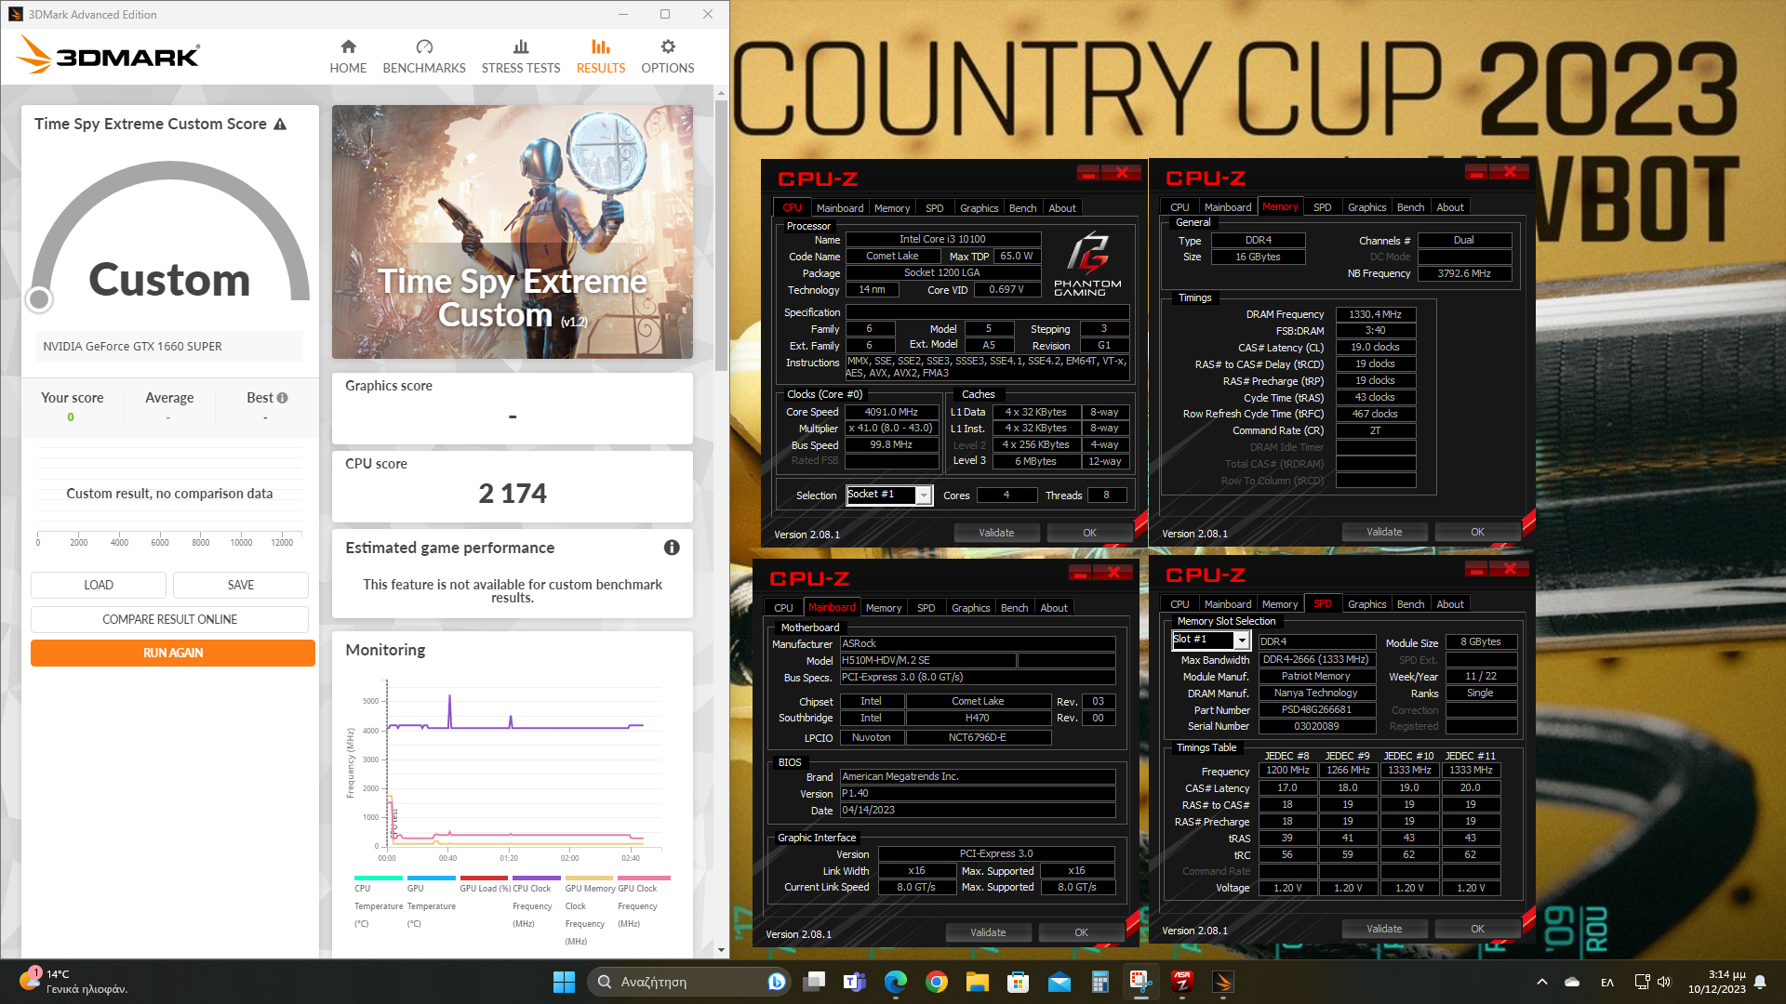Click Bing icon in taskbar search
1786x1004 pixels.
click(776, 982)
